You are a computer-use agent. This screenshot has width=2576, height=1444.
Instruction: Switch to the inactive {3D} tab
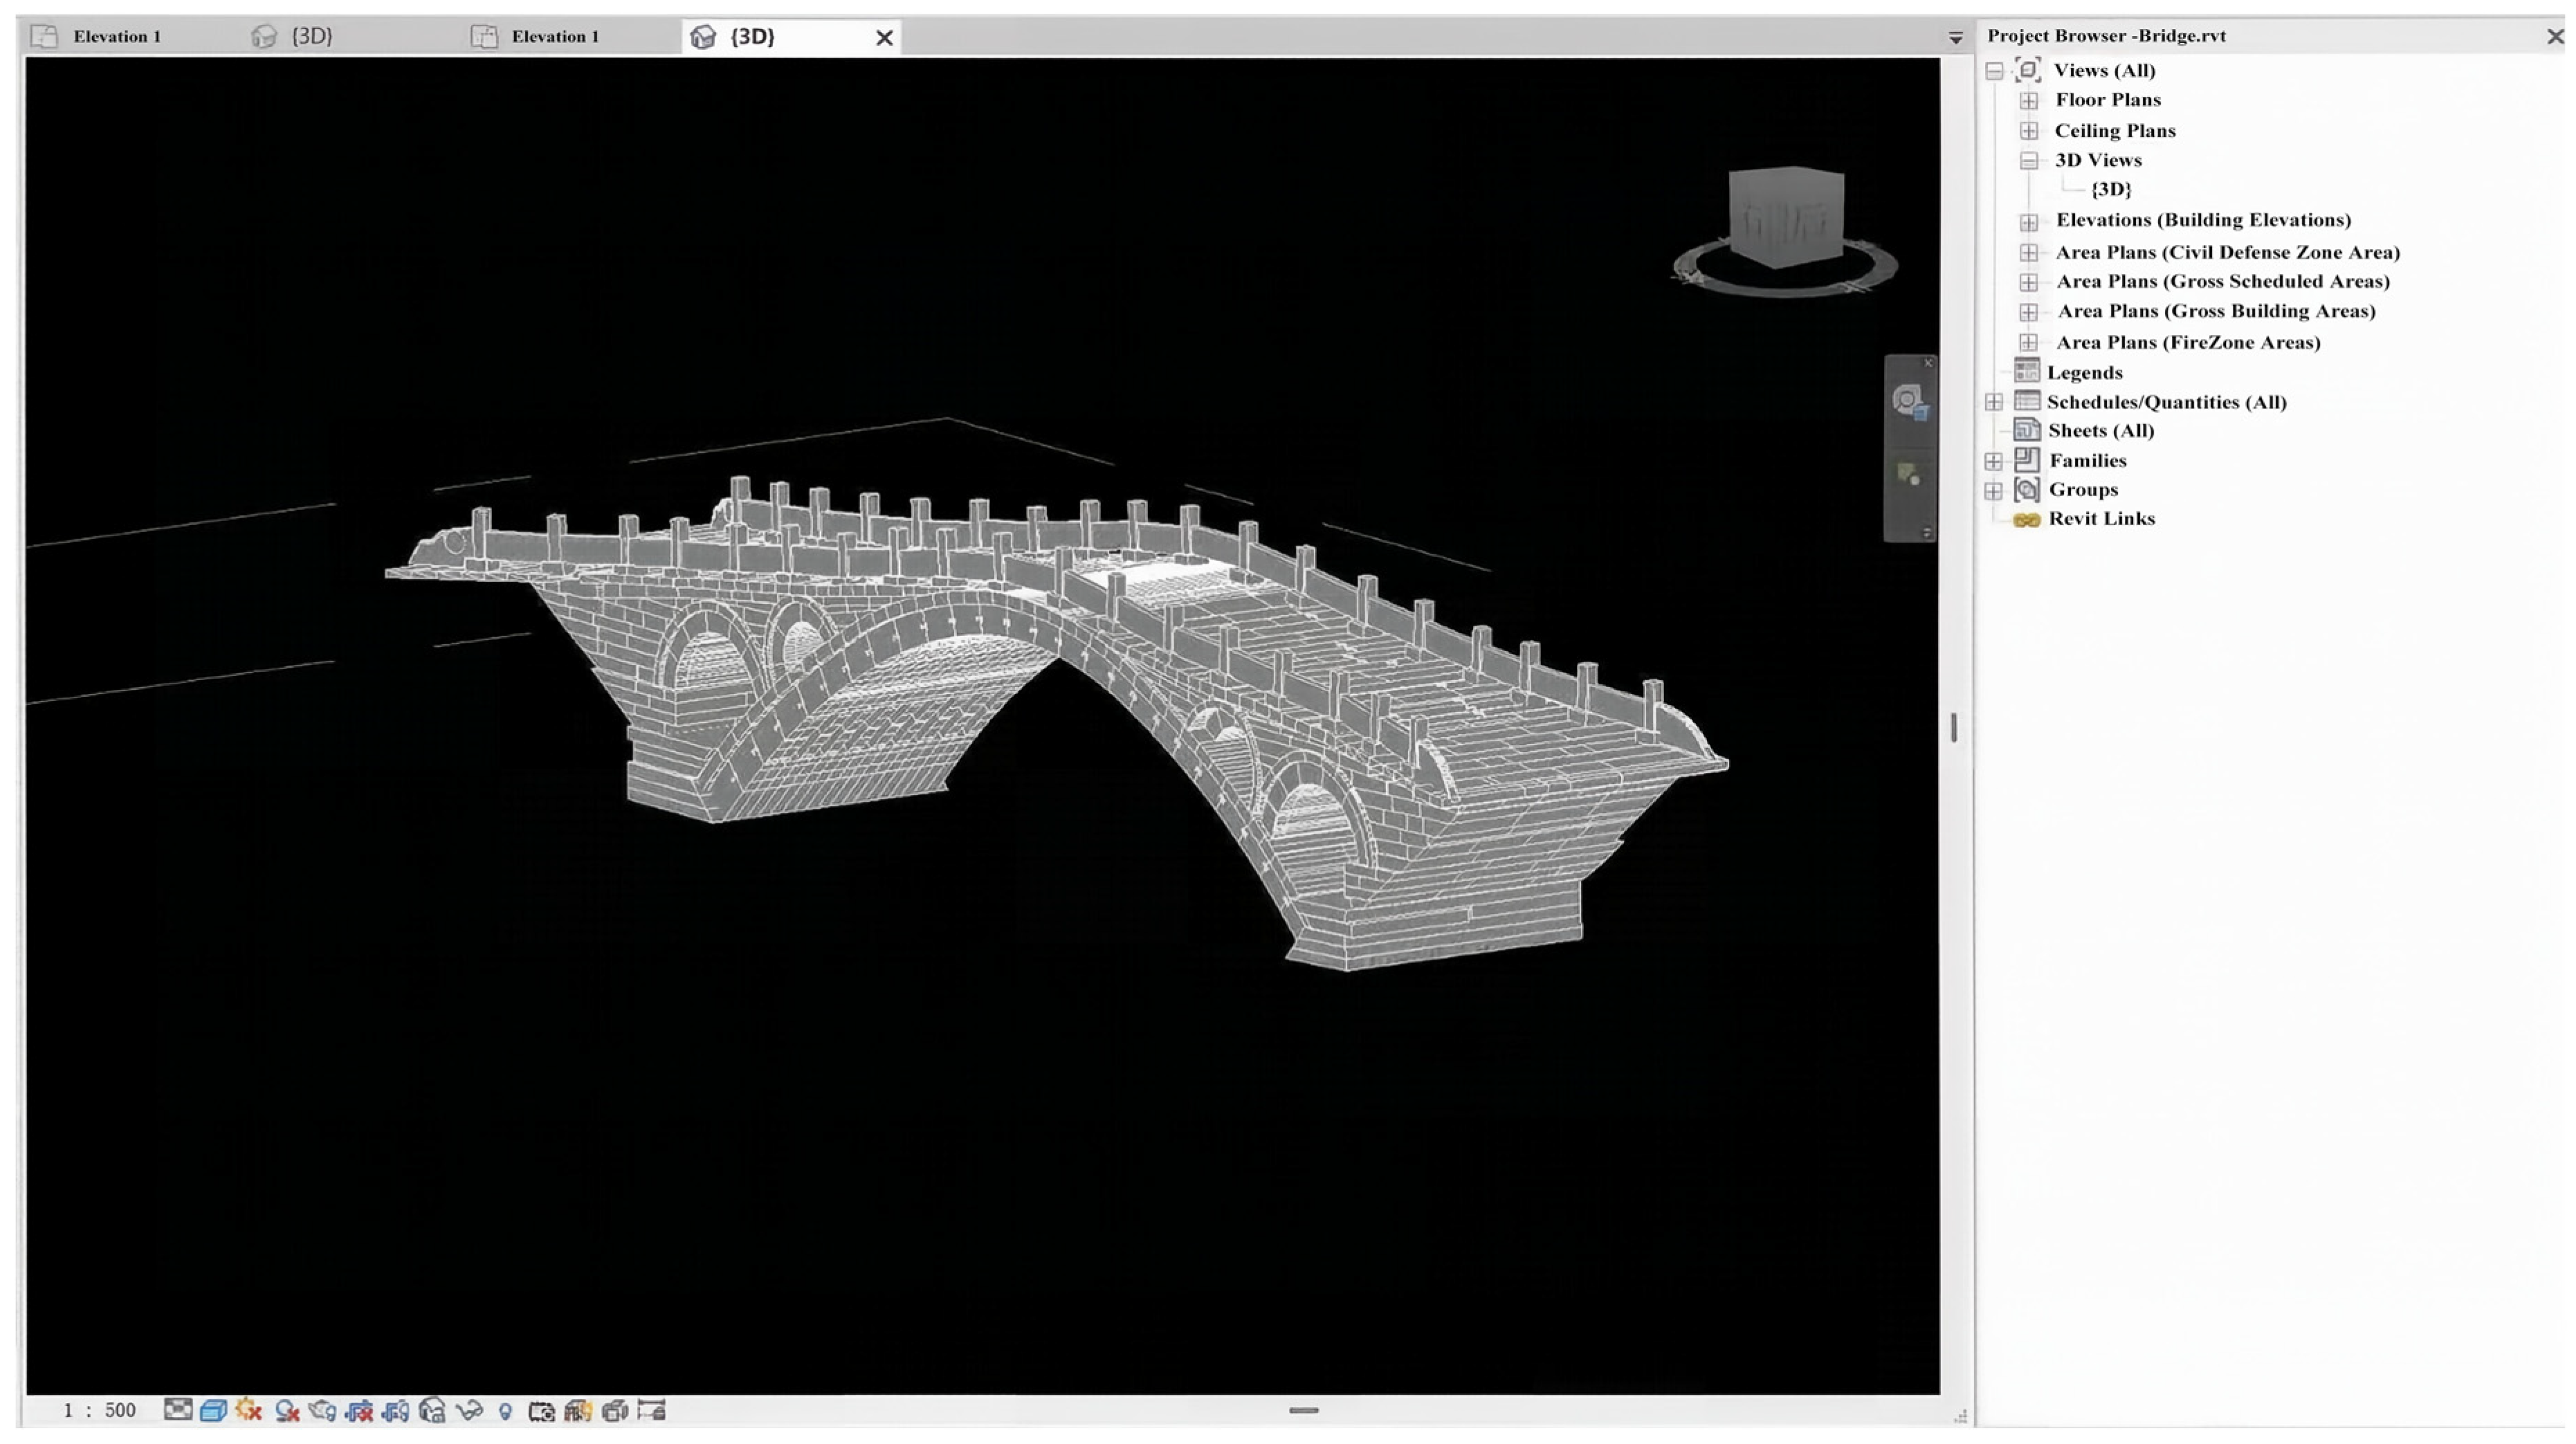pos(292,37)
